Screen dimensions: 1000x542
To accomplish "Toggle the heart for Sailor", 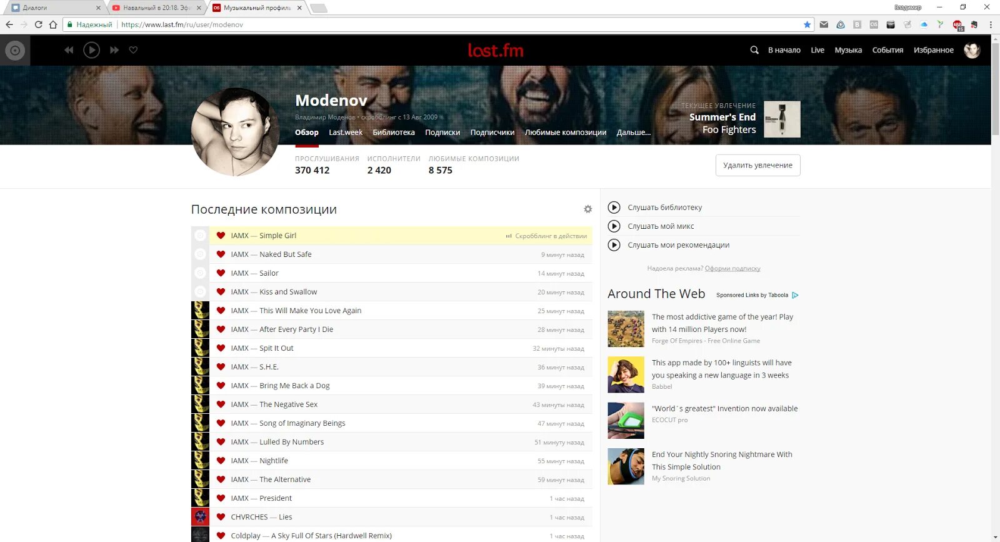I will (221, 273).
